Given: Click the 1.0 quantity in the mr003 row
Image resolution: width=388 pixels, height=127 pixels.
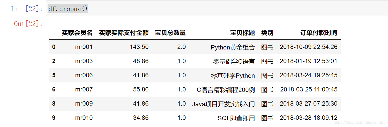Looking at the screenshot, I should 182,61.
